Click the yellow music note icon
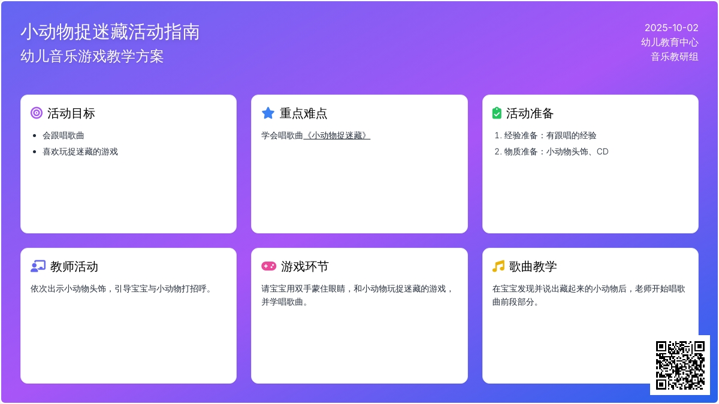Viewport: 719px width, 404px height. click(498, 266)
